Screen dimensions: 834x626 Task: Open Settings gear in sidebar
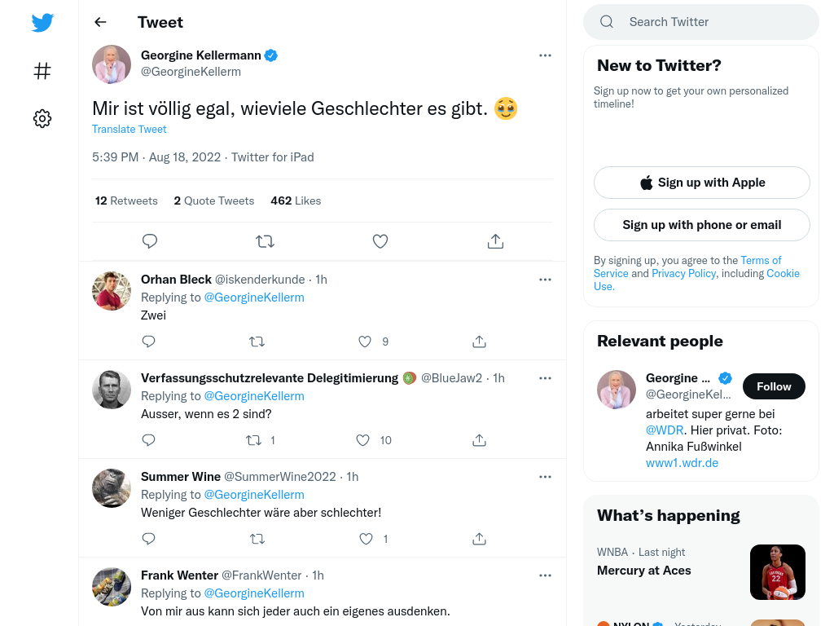[42, 118]
